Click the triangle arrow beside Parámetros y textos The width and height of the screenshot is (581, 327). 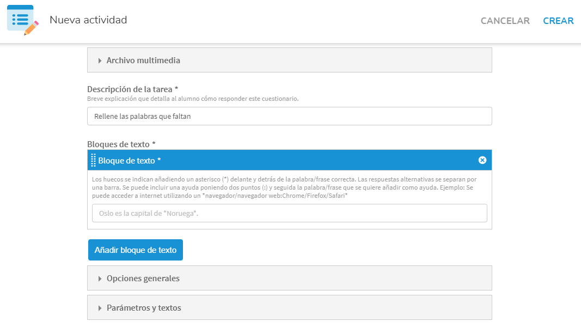(x=100, y=308)
